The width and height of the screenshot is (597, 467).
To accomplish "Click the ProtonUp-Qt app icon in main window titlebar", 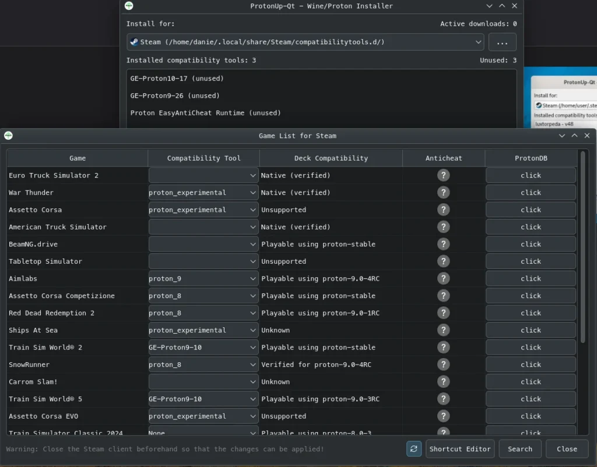I will click(129, 6).
